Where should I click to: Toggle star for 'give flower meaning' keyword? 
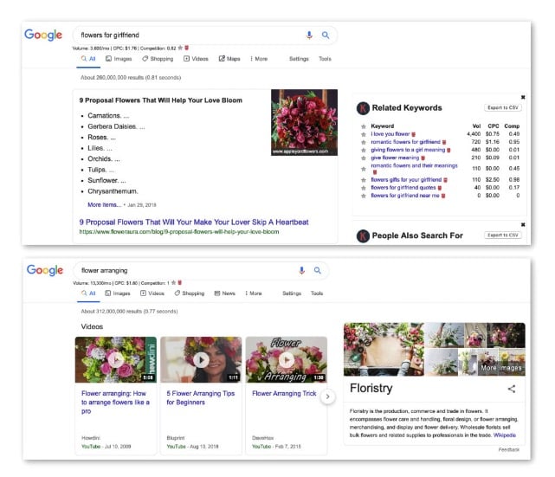tap(363, 158)
